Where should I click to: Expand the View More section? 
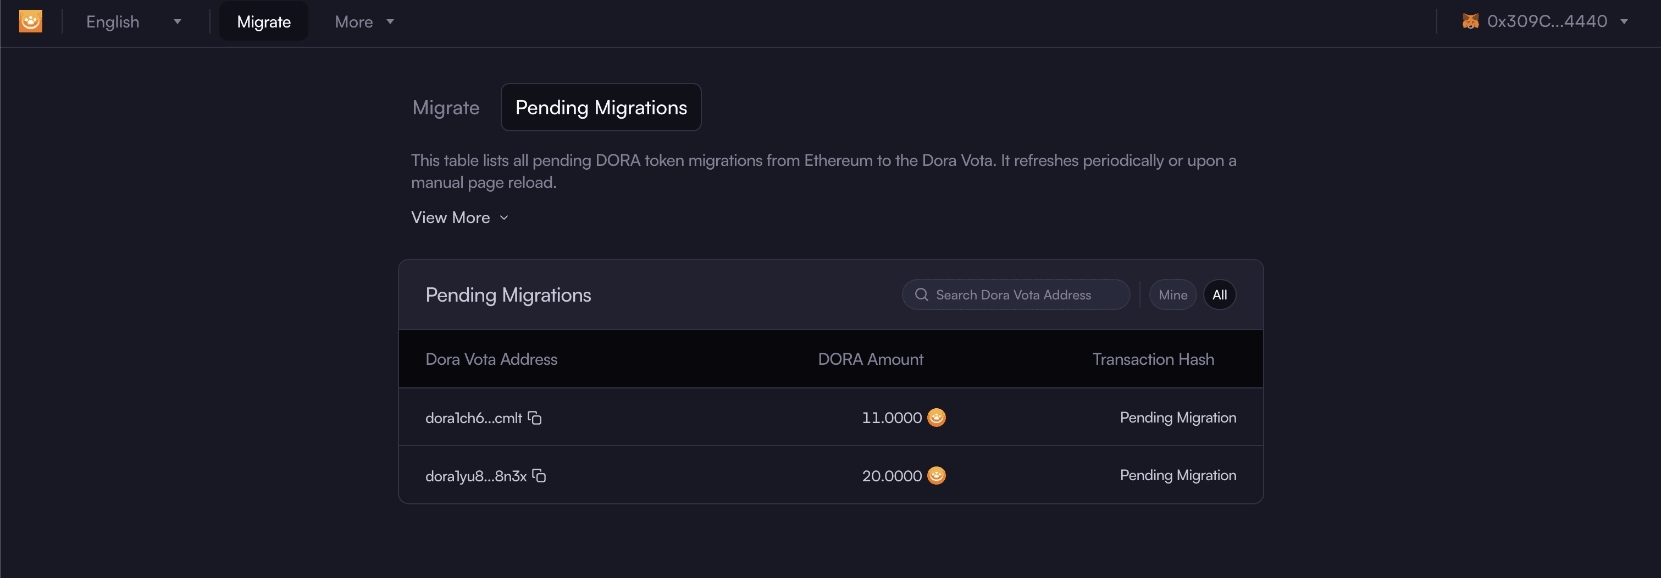[461, 218]
